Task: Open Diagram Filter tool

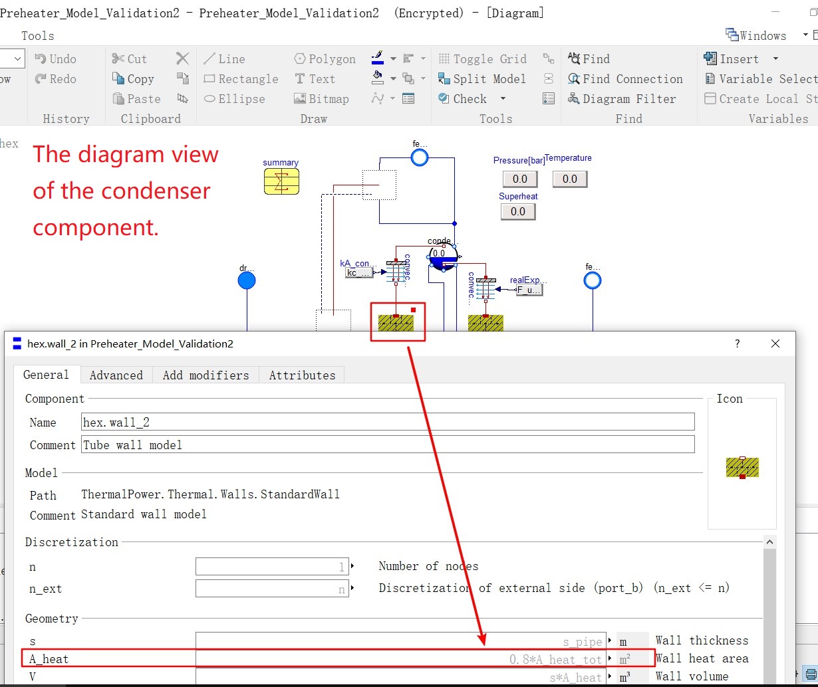Action: click(622, 99)
